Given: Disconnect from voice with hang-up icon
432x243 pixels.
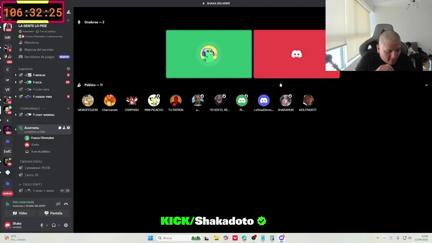Looking at the screenshot, I should (x=66, y=204).
